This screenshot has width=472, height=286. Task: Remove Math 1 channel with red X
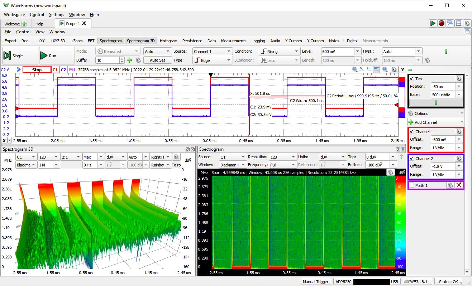tap(459, 185)
